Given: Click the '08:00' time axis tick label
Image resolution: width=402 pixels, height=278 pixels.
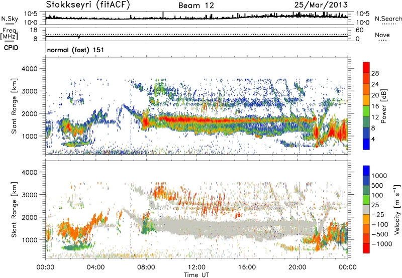Looking at the screenshot, I should click(146, 267).
